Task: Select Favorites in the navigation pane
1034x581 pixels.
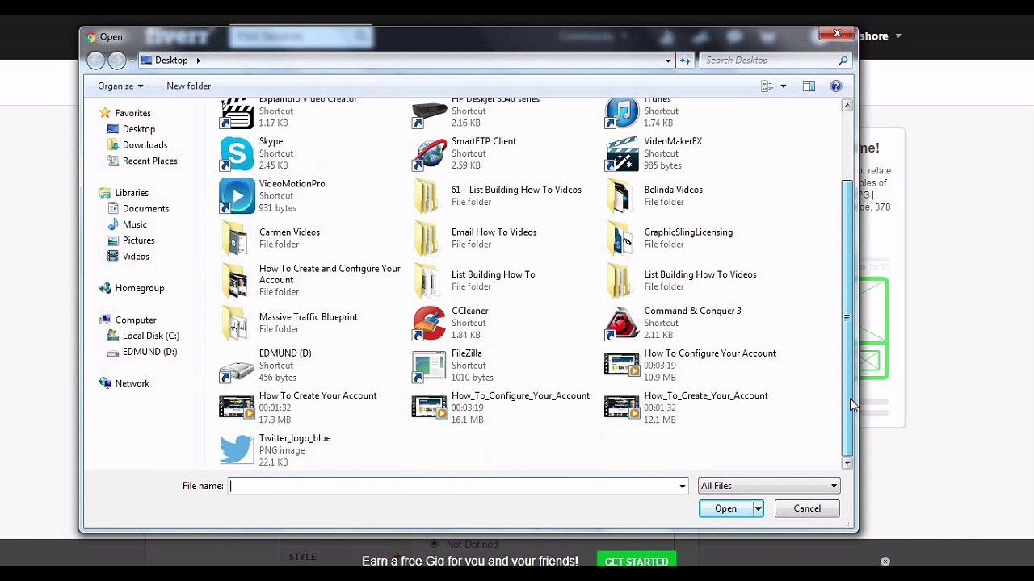Action: [132, 113]
